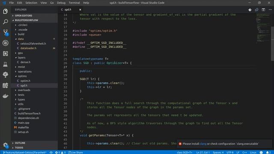Open the File menu

coord(12,3)
